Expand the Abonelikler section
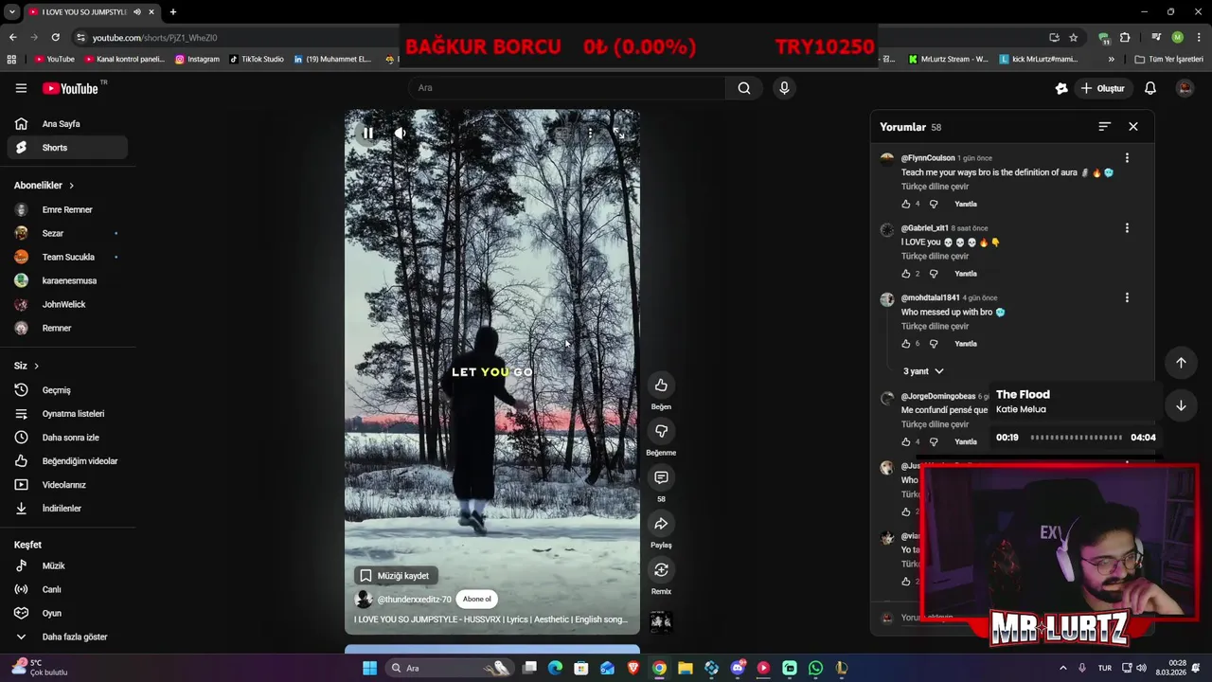Viewport: 1212px width, 682px height. [45, 186]
